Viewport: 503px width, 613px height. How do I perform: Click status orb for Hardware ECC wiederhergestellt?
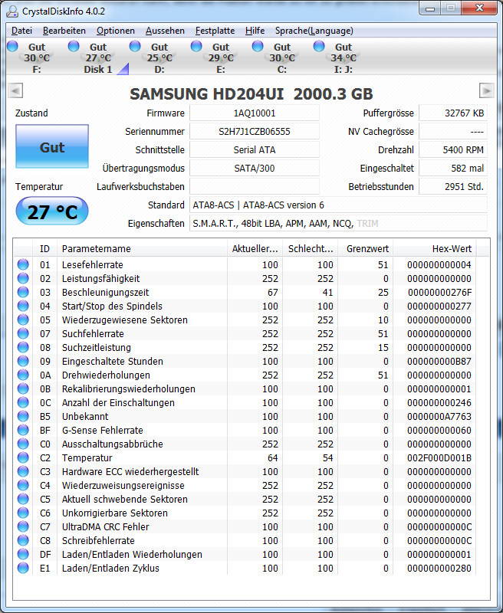pyautogui.click(x=23, y=471)
